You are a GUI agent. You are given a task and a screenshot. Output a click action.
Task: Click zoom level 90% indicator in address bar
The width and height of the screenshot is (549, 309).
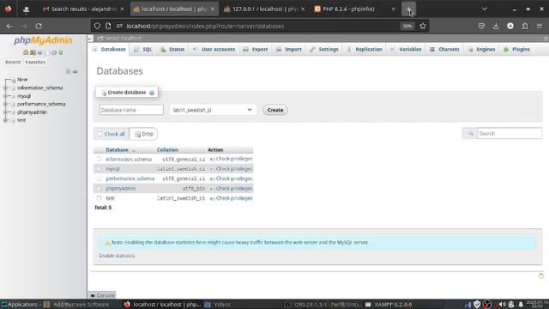(x=407, y=26)
